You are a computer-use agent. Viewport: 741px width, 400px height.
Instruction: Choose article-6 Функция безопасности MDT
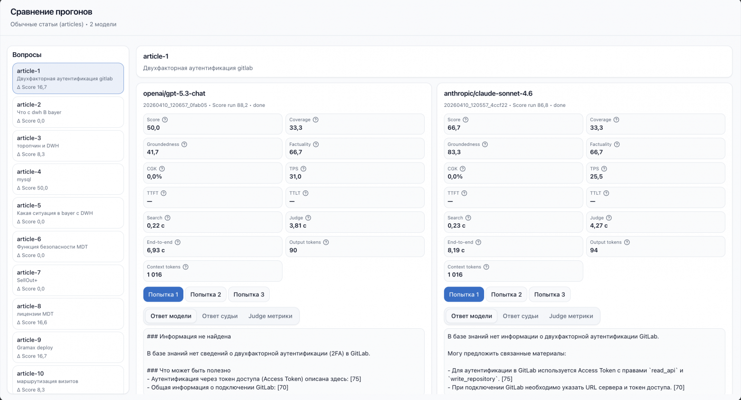pos(68,247)
